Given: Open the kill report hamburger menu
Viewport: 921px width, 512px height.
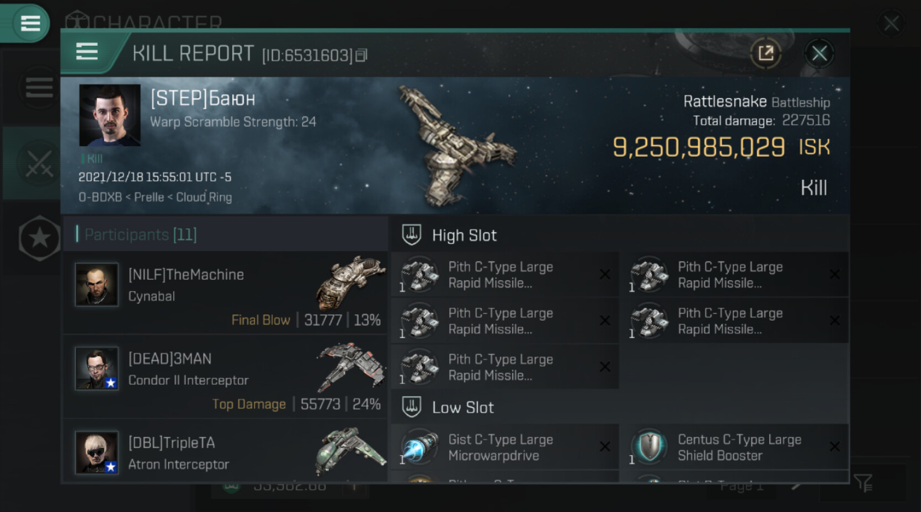Looking at the screenshot, I should click(x=87, y=52).
